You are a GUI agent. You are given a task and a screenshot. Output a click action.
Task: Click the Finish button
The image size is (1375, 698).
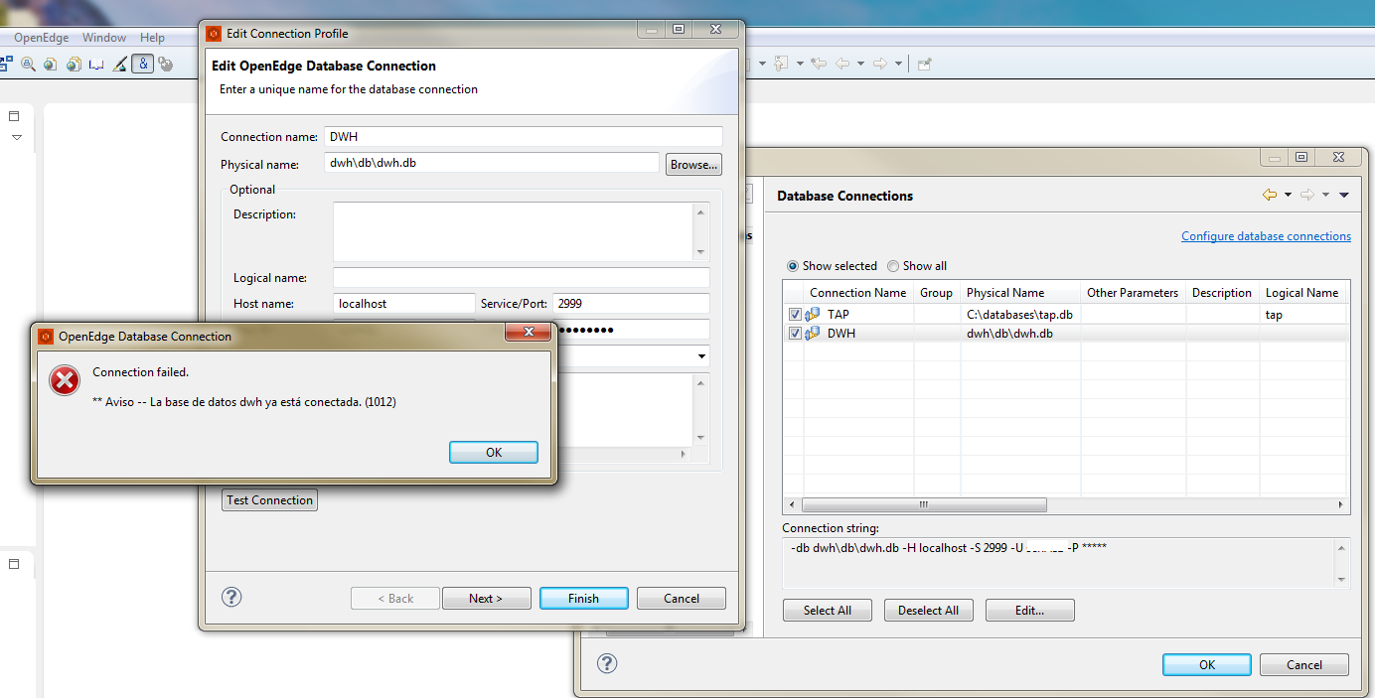point(583,599)
